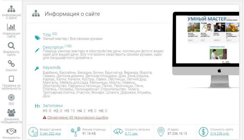Screen dimensions: 244x140
Task: Click the Индексация сайта bar chart icon
Action: point(11,27)
